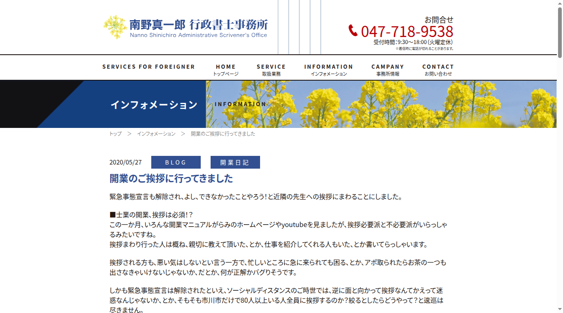The image size is (563, 313).
Task: Open the CAMPANY 事務所情報 page
Action: [387, 70]
